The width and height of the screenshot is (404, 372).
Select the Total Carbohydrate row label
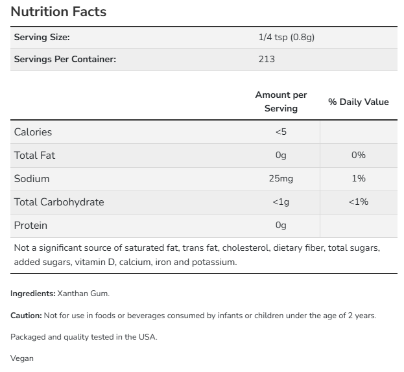click(x=59, y=202)
